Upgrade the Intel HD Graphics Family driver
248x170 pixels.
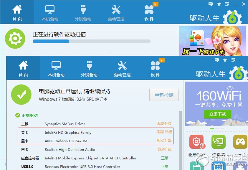click(x=164, y=132)
